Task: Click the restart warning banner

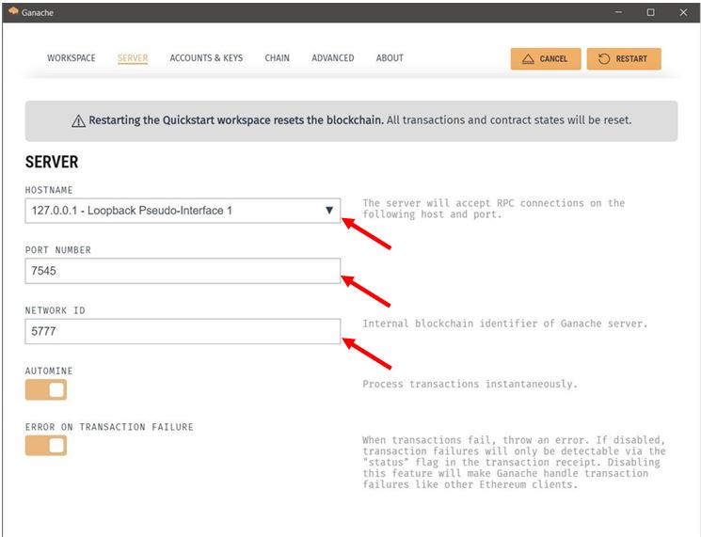Action: pos(351,120)
